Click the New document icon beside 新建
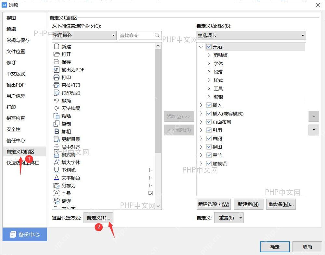This screenshot has width=325, height=255. pos(57,46)
